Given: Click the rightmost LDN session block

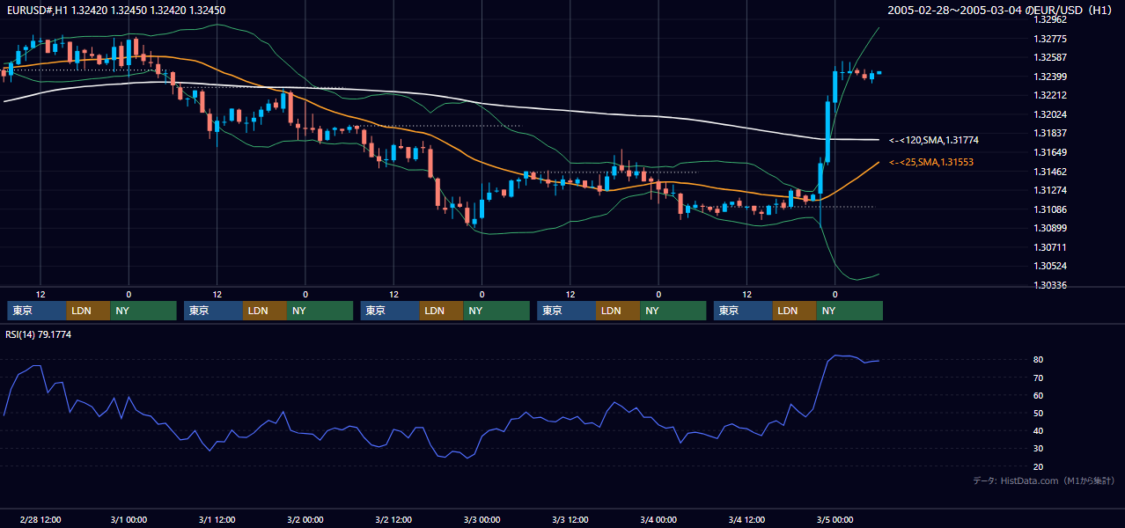Looking at the screenshot, I should pos(795,311).
